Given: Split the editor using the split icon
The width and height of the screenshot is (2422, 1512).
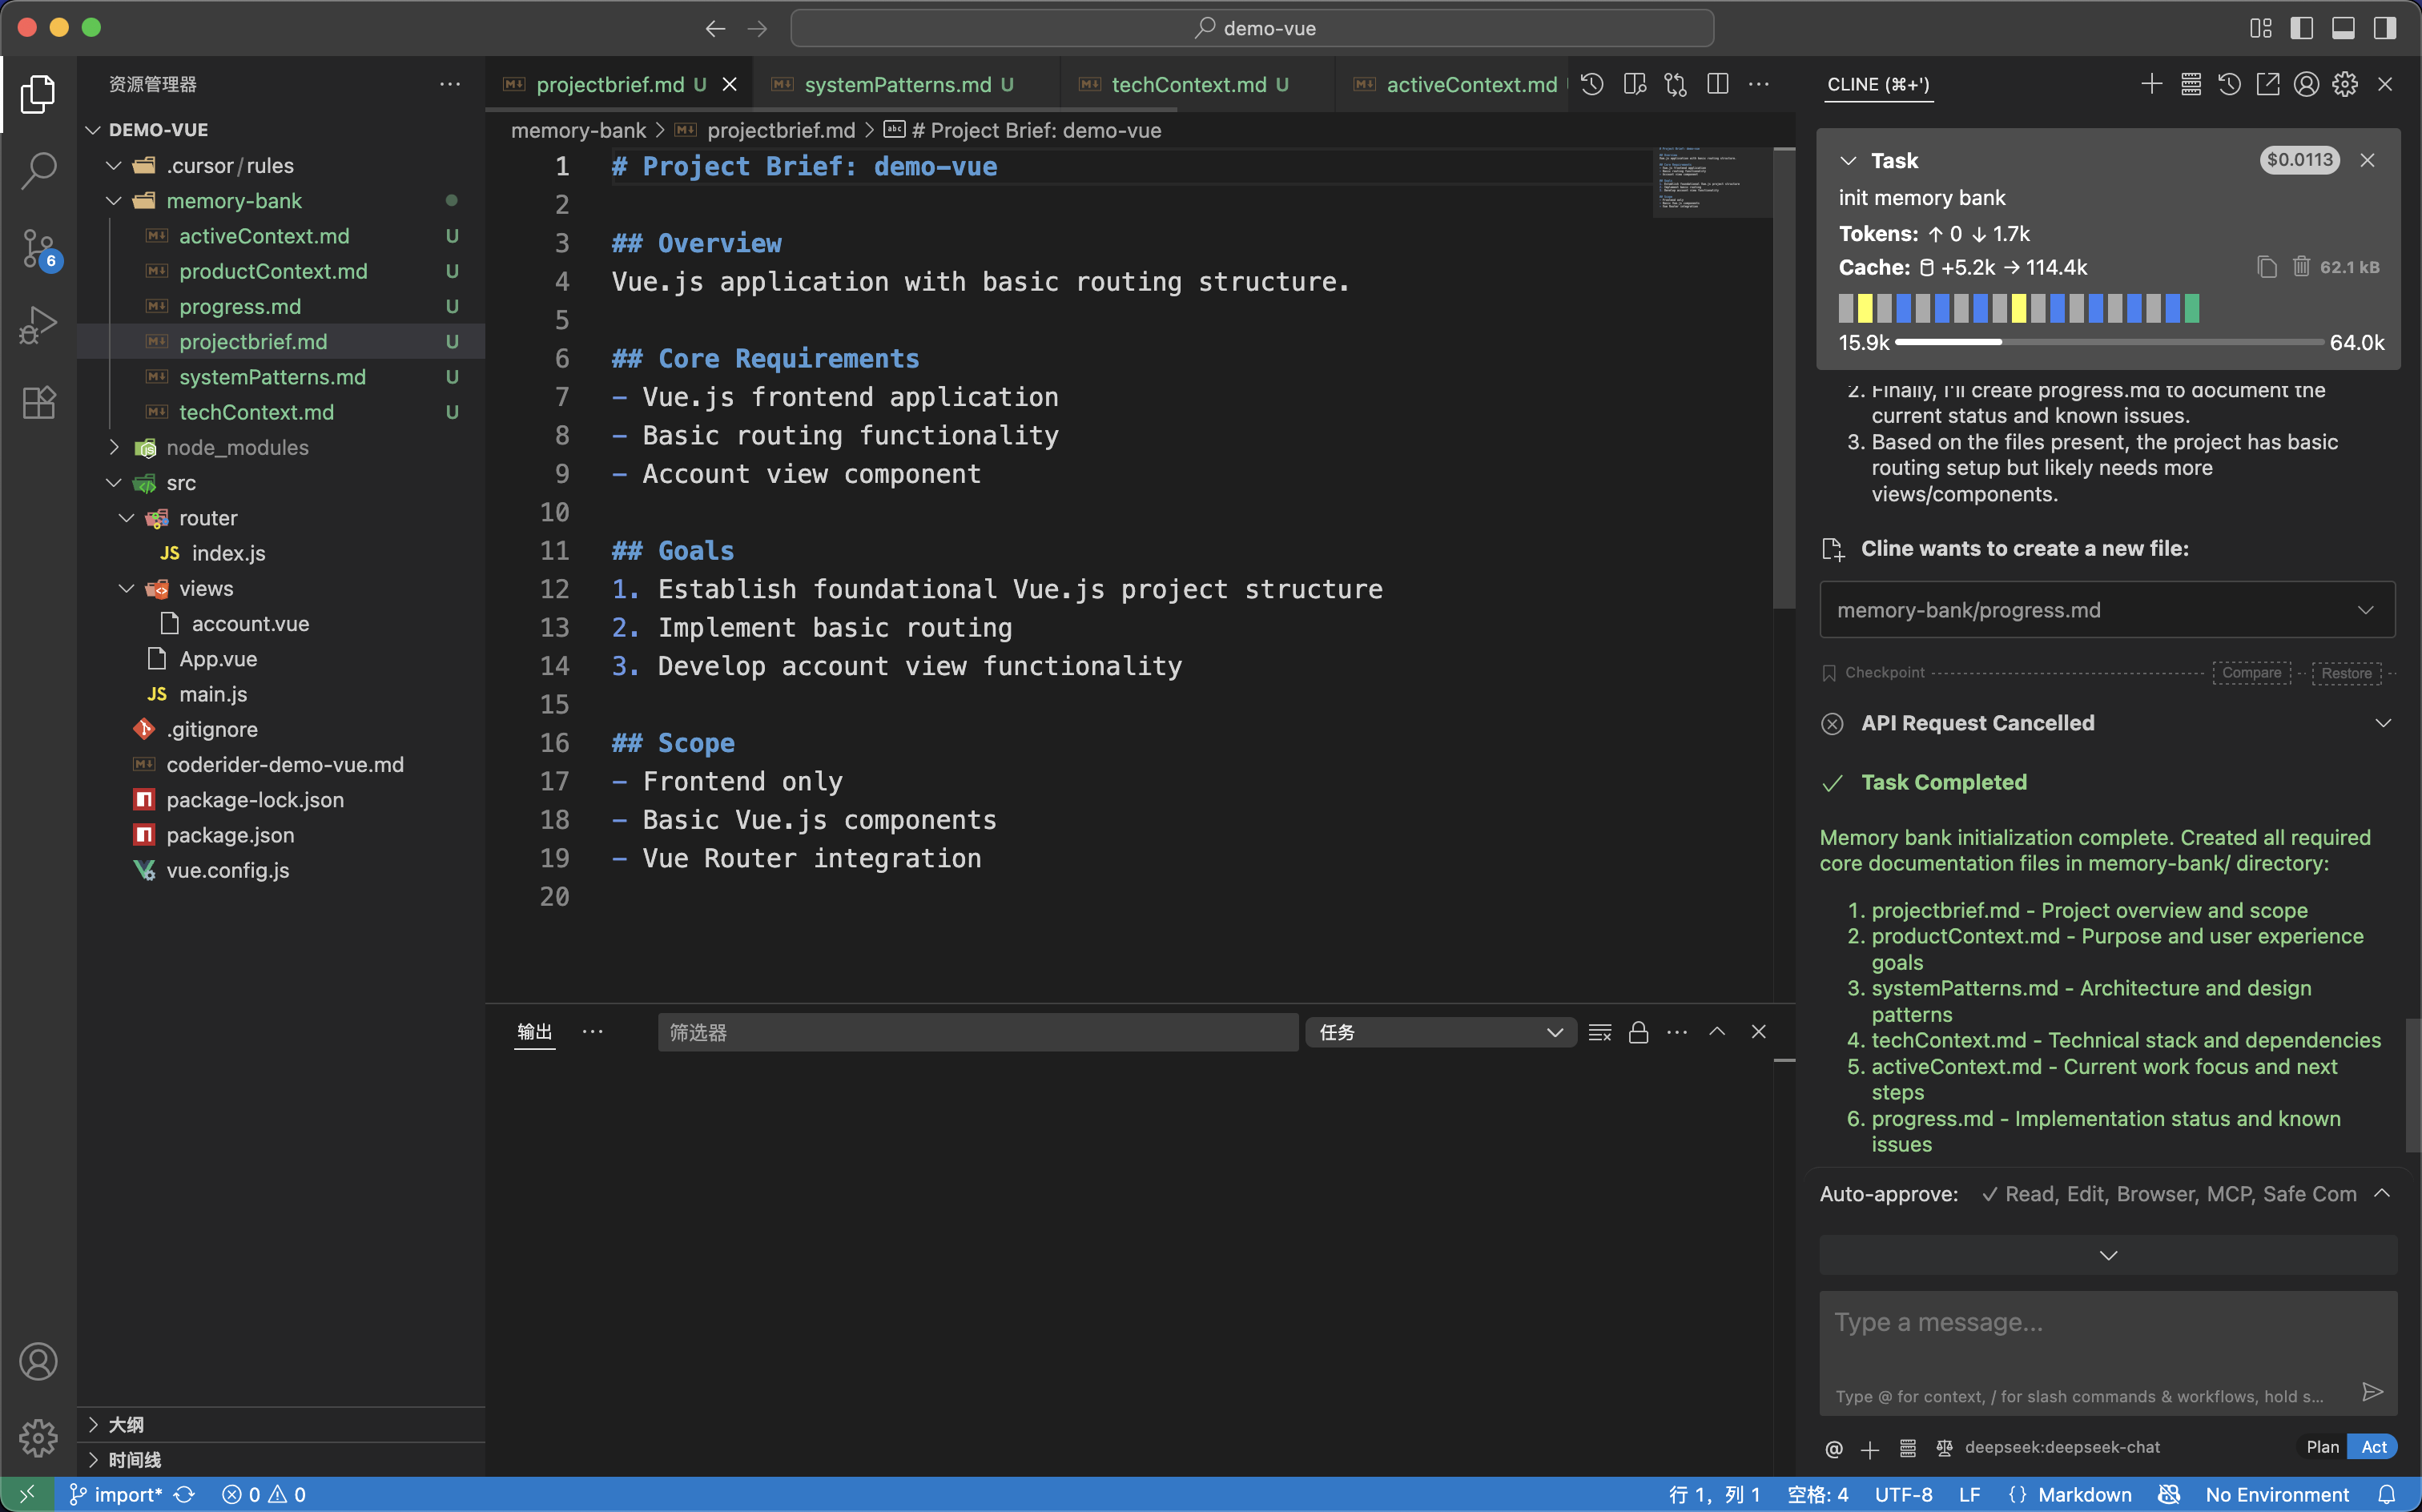Looking at the screenshot, I should pyautogui.click(x=1717, y=84).
